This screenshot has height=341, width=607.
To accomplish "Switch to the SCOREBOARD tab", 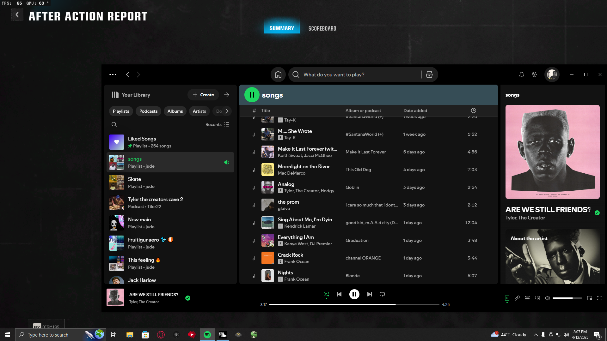I will click(x=322, y=28).
